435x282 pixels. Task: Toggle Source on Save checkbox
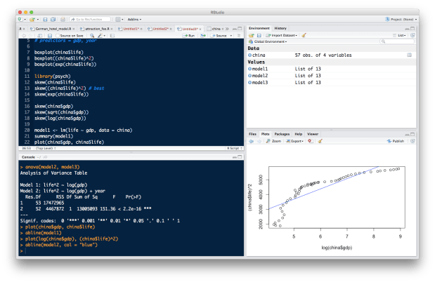pos(58,36)
